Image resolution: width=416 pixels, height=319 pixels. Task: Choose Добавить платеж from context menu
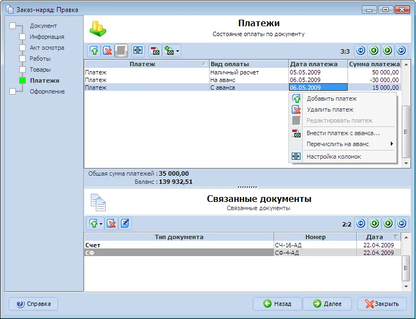click(x=343, y=98)
